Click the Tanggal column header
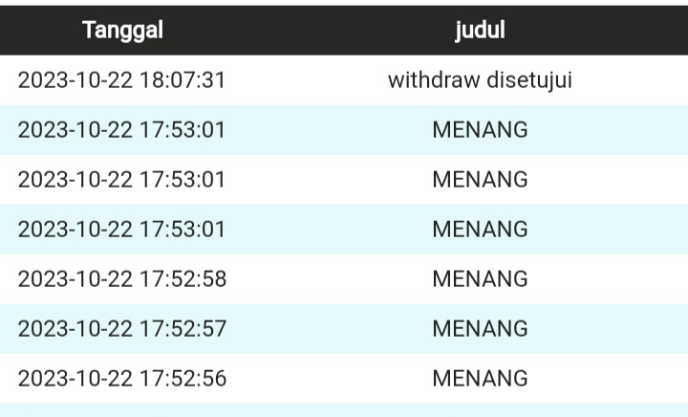Image resolution: width=688 pixels, height=417 pixels. click(x=122, y=31)
